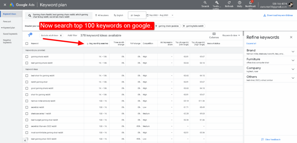Expand the Furniture refine section
Screen dimensions: 297x143
pos(293,60)
